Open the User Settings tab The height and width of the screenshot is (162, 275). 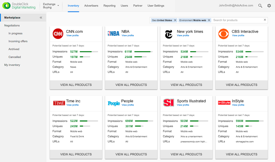click(x=156, y=6)
